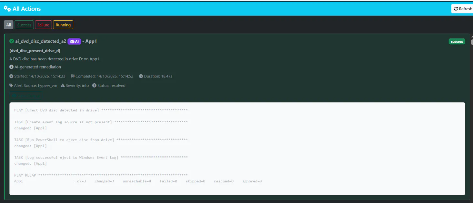
Task: Click the checkered flag icon beside Completed
Action: (x=73, y=76)
